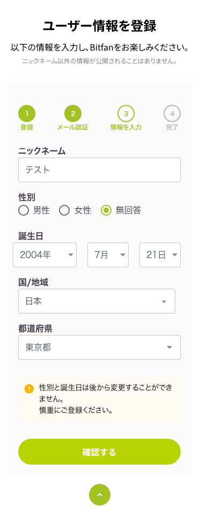The width and height of the screenshot is (200, 513).
Task: Click the scroll-to-top chevron button
Action: tap(100, 495)
